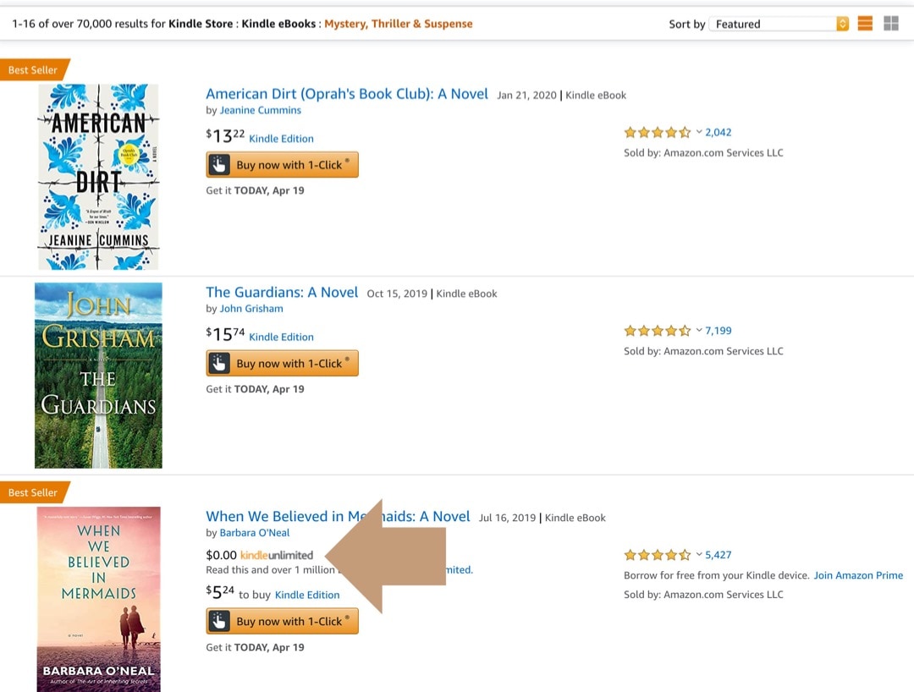The height and width of the screenshot is (692, 914).
Task: Buy American Dirt with 1-Click
Action: click(x=282, y=165)
